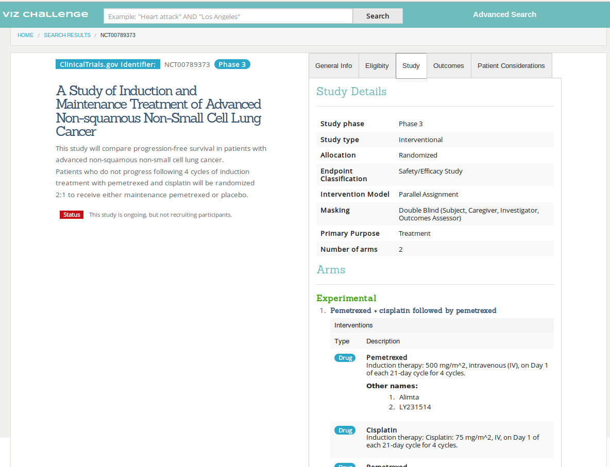Click the Study Details heading
Viewport: 610px width, 467px height.
point(351,91)
